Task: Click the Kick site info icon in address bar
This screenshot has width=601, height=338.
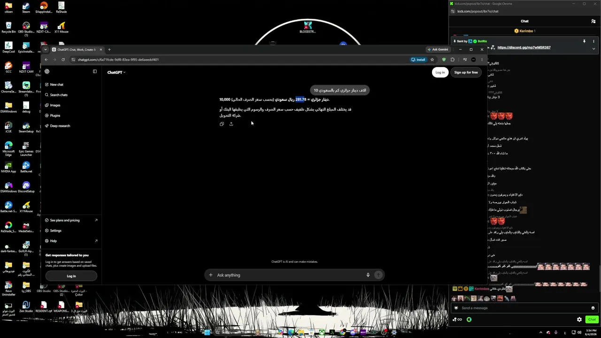Action: click(453, 11)
